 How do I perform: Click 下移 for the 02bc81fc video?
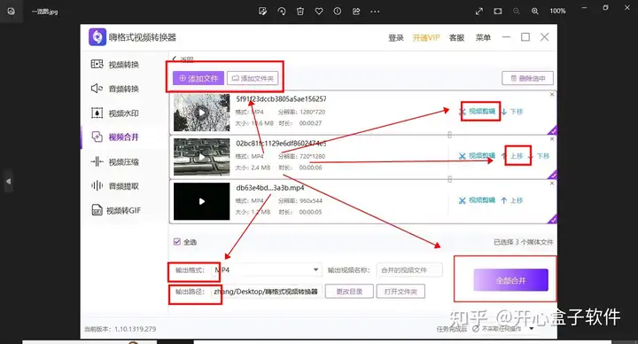click(x=539, y=155)
